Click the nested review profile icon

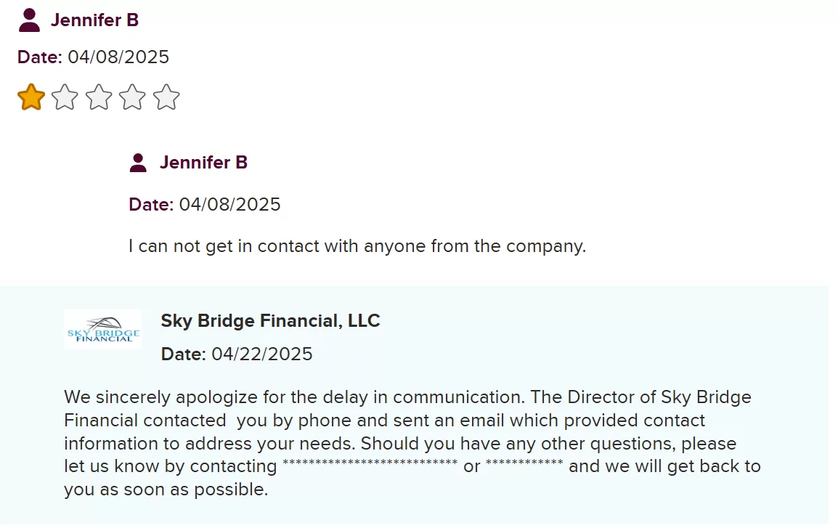click(138, 163)
